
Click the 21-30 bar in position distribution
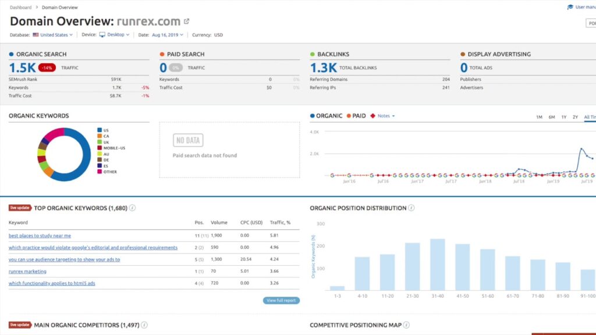(413, 266)
